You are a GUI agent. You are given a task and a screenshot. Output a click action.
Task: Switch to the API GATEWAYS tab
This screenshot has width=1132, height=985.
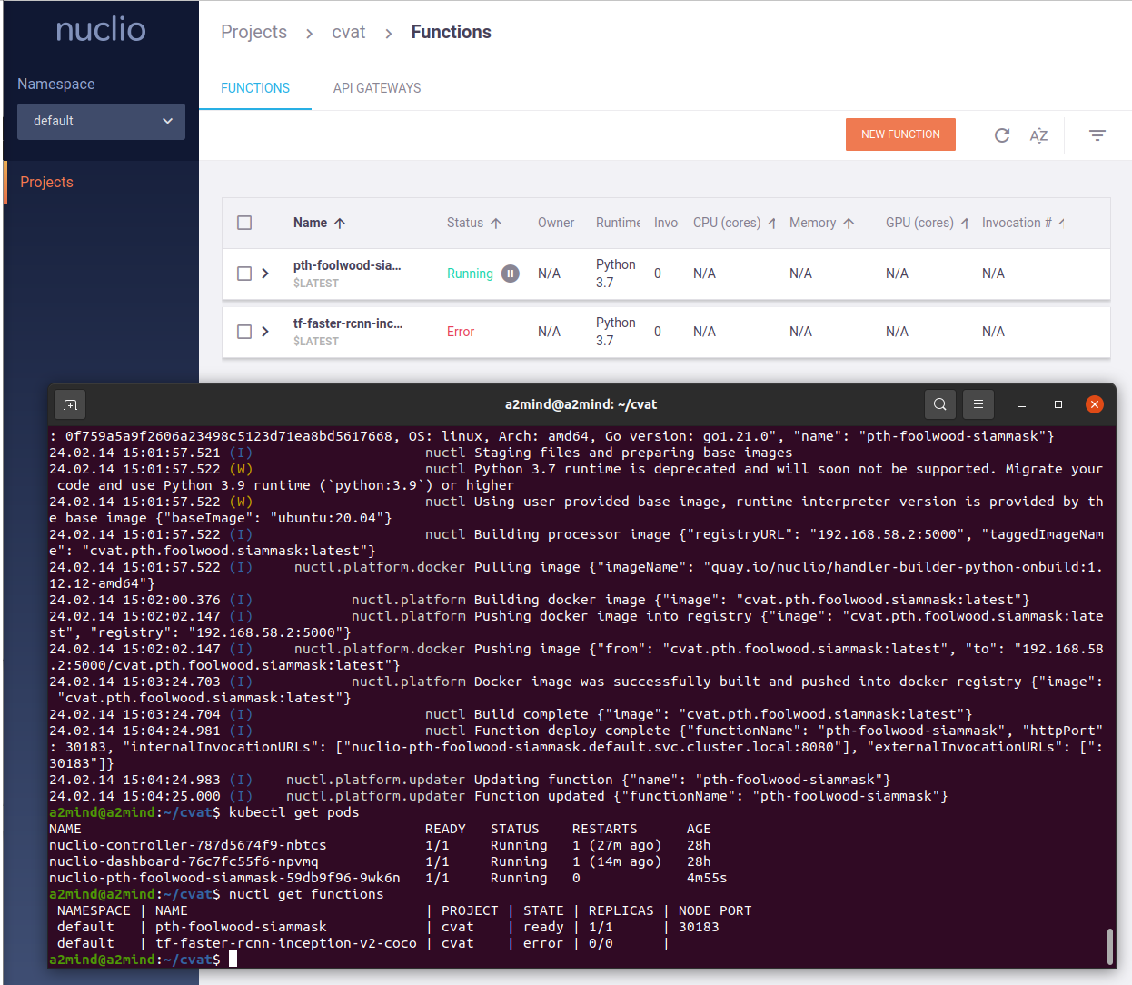click(x=377, y=88)
